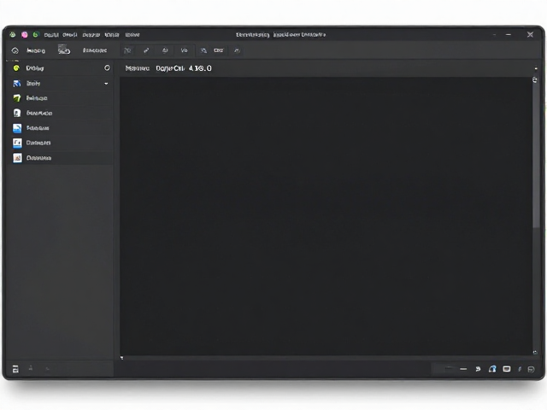Viewport: 547px width, 410px height.
Task: Click the blue headset icon in bottom status bar
Action: point(492,369)
